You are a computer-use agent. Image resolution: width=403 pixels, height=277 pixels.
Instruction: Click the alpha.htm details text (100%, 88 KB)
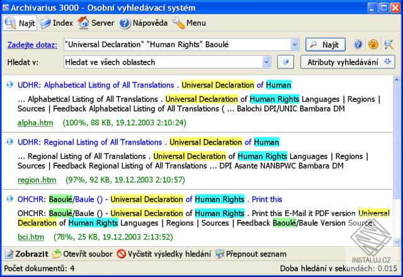[x=125, y=123]
